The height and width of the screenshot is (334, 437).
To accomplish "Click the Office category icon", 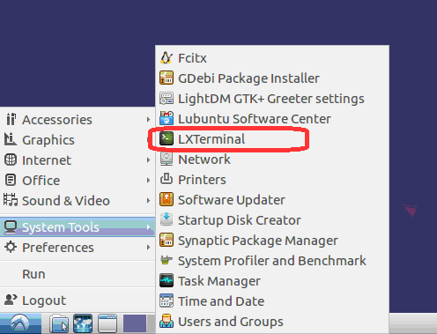I will pos(11,180).
